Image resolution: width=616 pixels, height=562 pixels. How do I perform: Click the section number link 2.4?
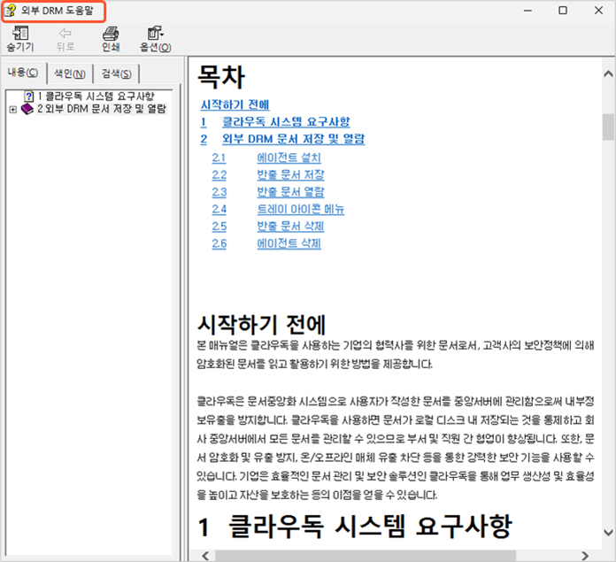(x=219, y=210)
